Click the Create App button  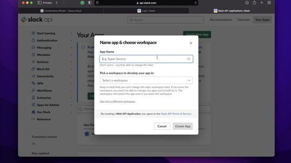183,126
